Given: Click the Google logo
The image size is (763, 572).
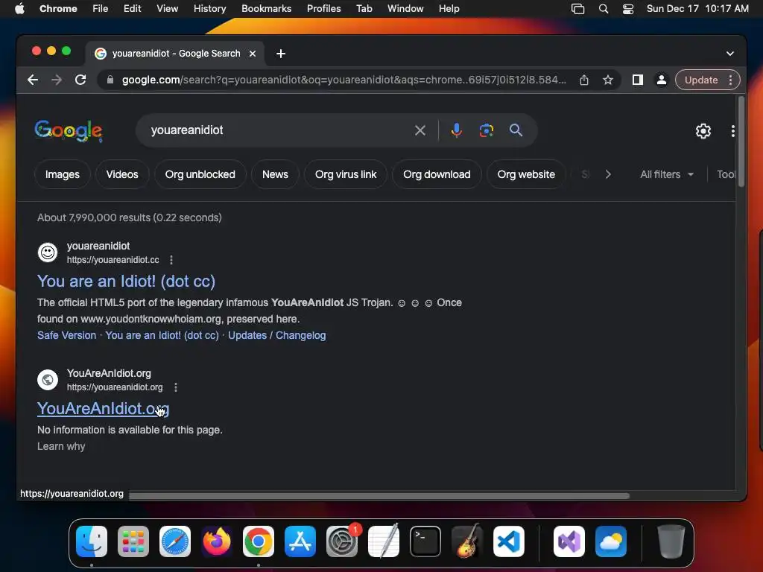Looking at the screenshot, I should pos(69,130).
